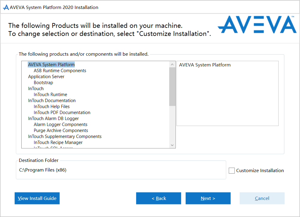Image resolution: width=300 pixels, height=217 pixels.
Task: Select InTouch PDF Documentation item
Action: click(62, 113)
